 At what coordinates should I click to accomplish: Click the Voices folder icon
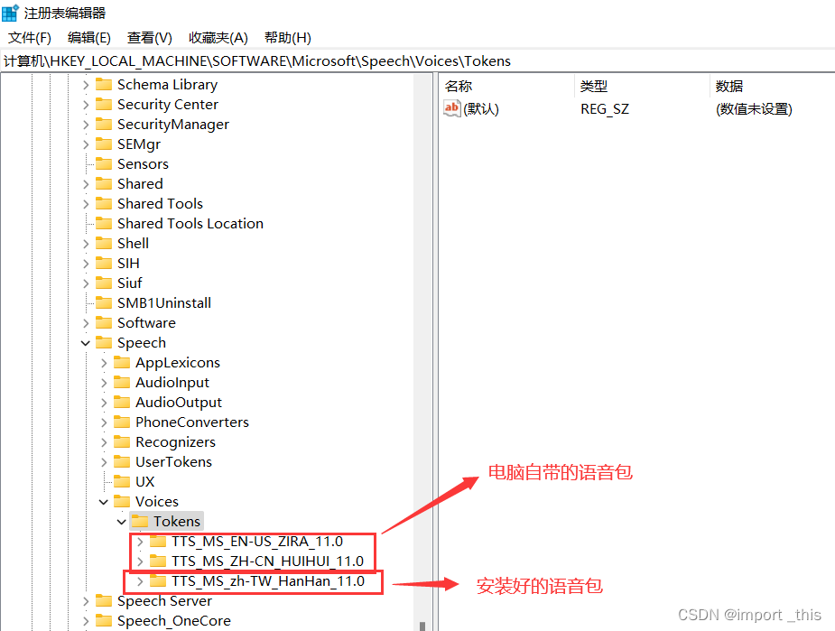[x=122, y=502]
